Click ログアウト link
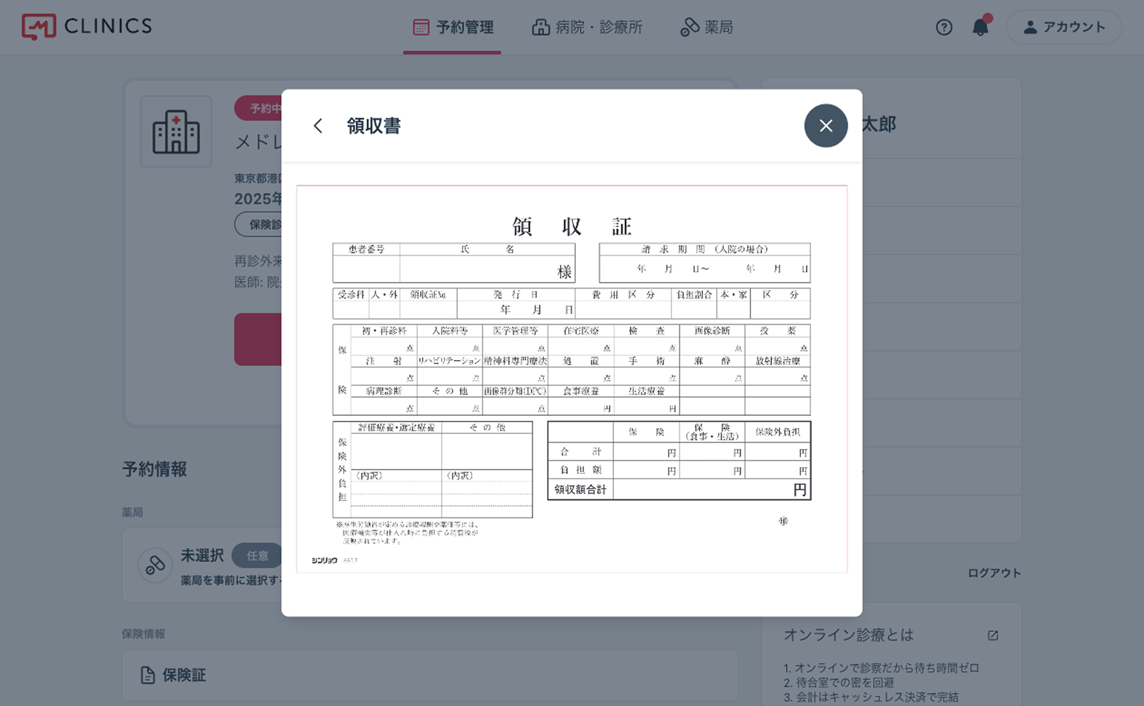1144x706 pixels. (x=994, y=573)
